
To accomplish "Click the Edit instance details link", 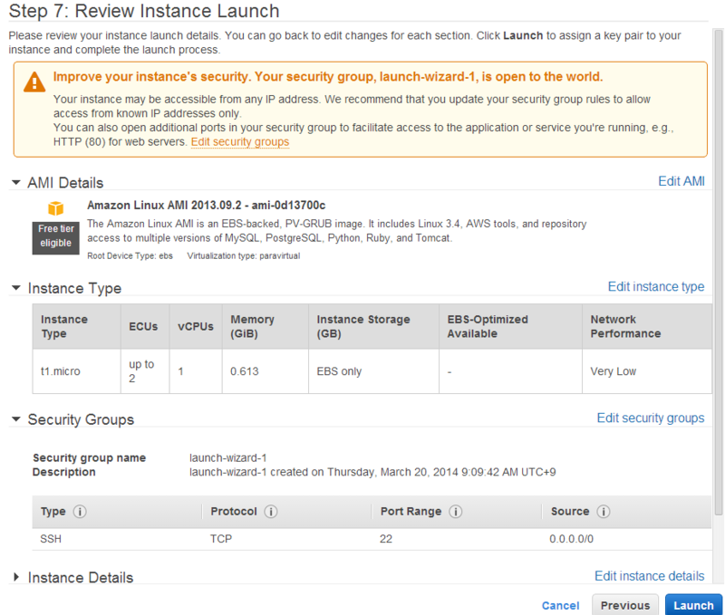I will [649, 576].
